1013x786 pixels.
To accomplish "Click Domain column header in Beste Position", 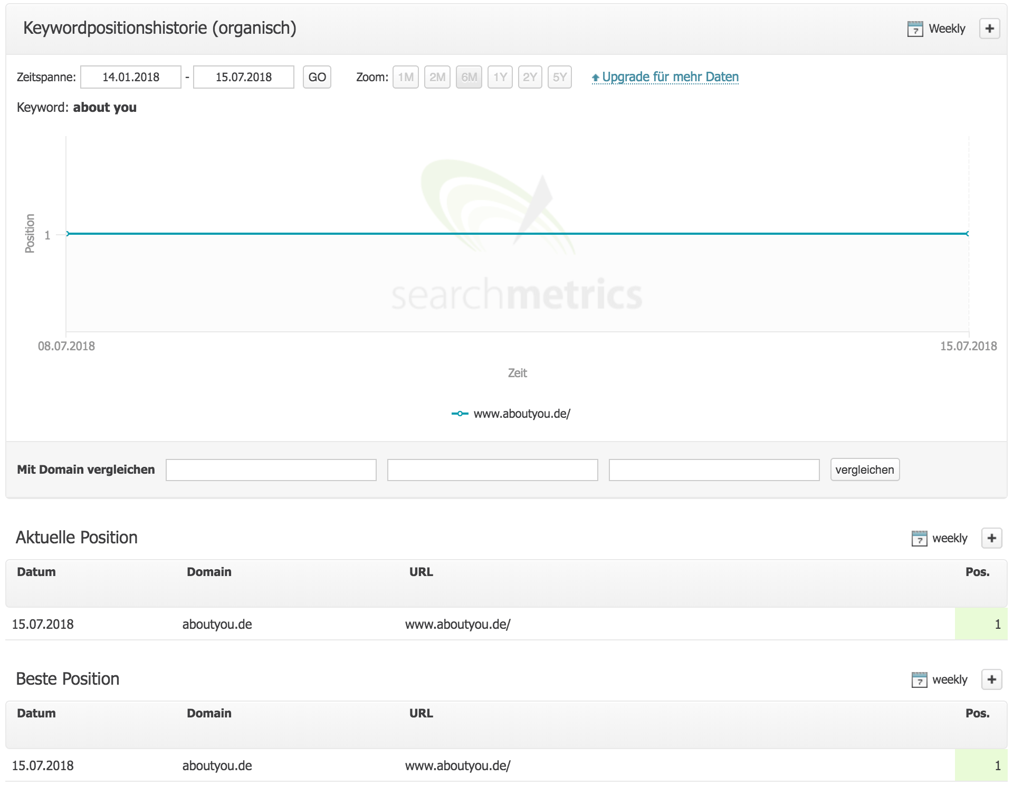I will [x=209, y=713].
